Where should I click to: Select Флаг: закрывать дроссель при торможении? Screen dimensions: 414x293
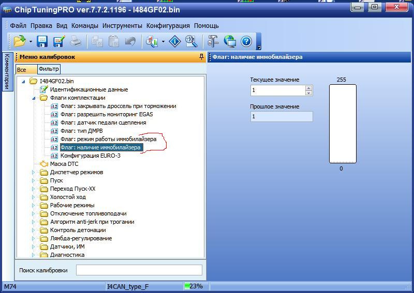click(119, 106)
